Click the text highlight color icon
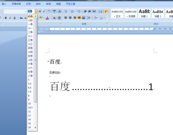Viewport: 173px width, 135px height. [x=41, y=18]
